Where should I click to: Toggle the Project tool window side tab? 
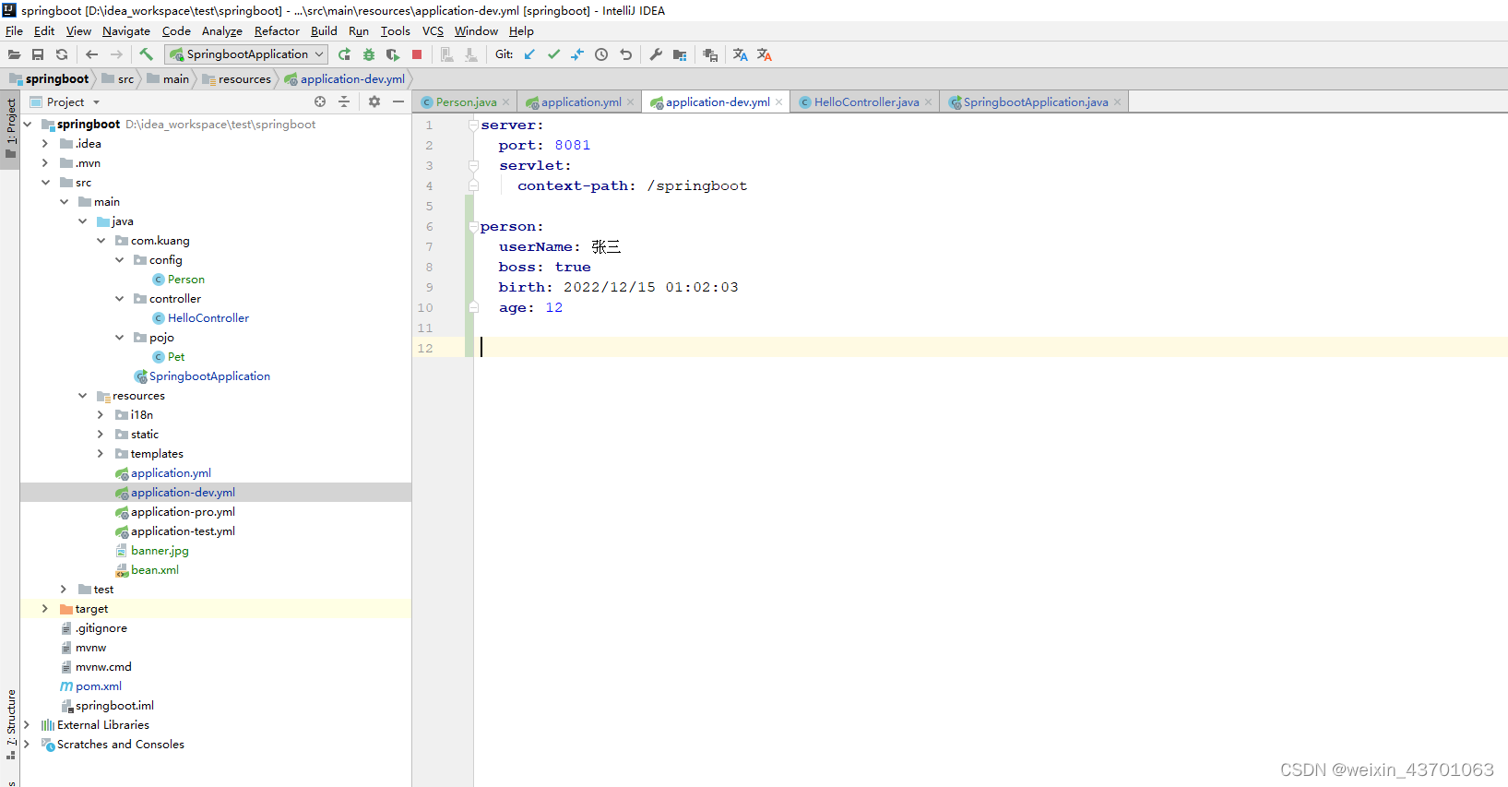point(10,127)
